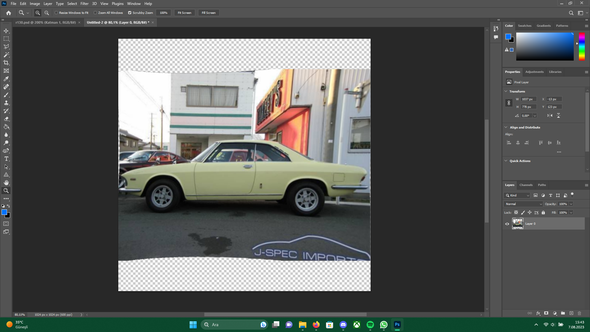Click the Fill Screen button
Screen dimensions: 590x332
209,13
